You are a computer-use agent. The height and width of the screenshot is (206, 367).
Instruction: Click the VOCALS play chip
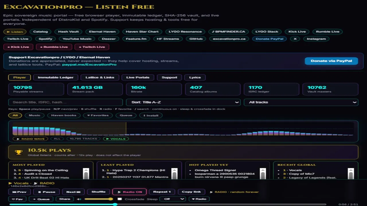pos(116,139)
